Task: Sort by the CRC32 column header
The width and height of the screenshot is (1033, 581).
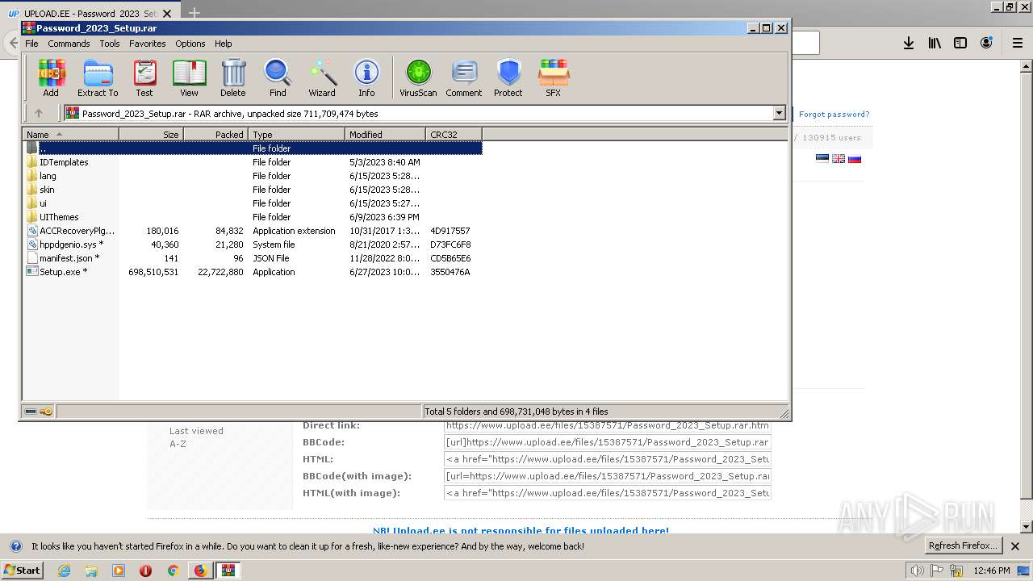Action: click(x=454, y=134)
